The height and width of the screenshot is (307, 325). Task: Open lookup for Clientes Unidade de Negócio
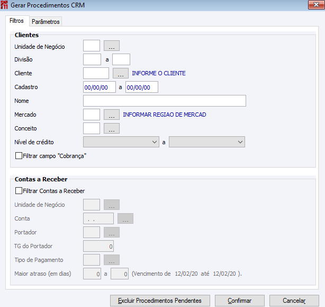coord(112,46)
